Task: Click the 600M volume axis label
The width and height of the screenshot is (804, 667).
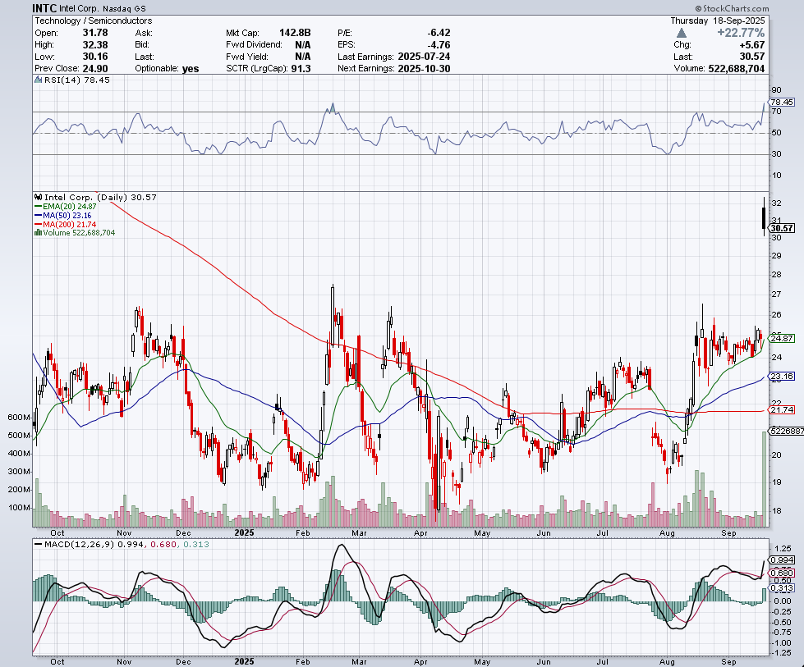Action: tap(19, 418)
